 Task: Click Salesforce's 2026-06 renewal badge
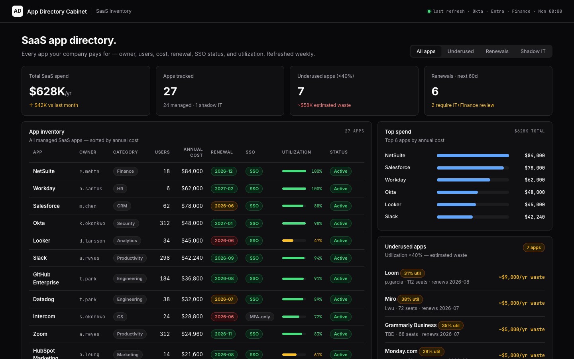click(224, 206)
